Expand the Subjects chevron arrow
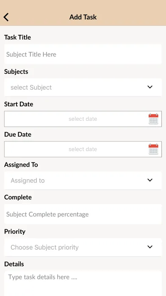Viewport: 166px width, 296px height. pos(150,87)
